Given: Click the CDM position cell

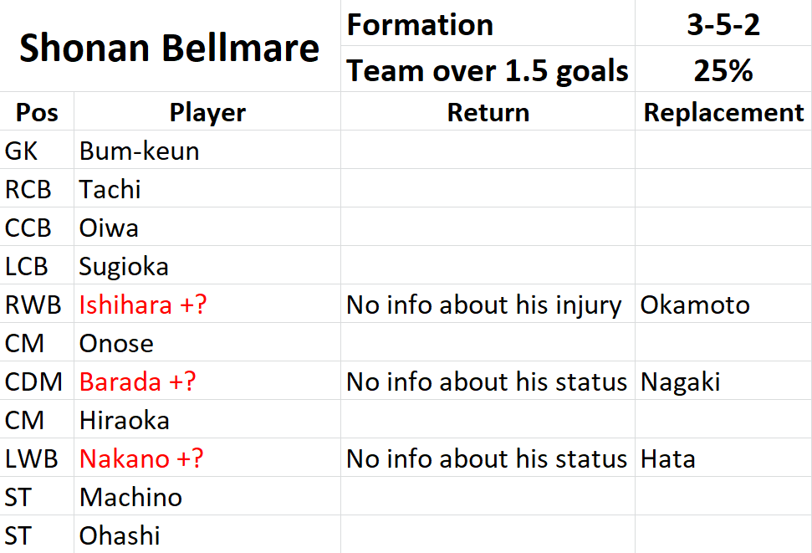Looking at the screenshot, I should [37, 381].
